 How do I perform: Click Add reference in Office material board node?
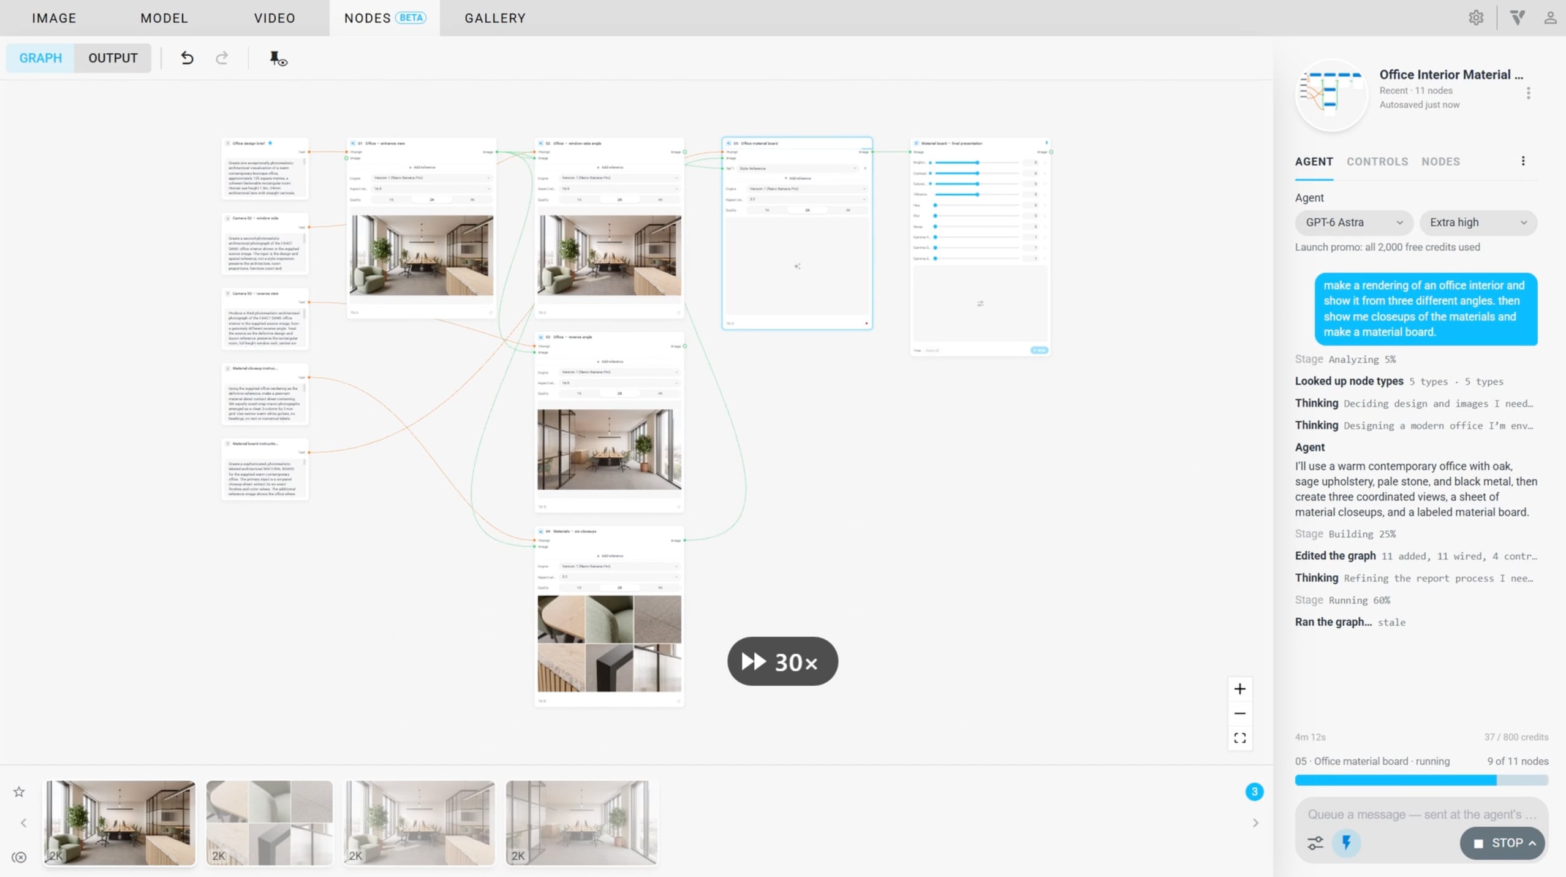pyautogui.click(x=797, y=178)
